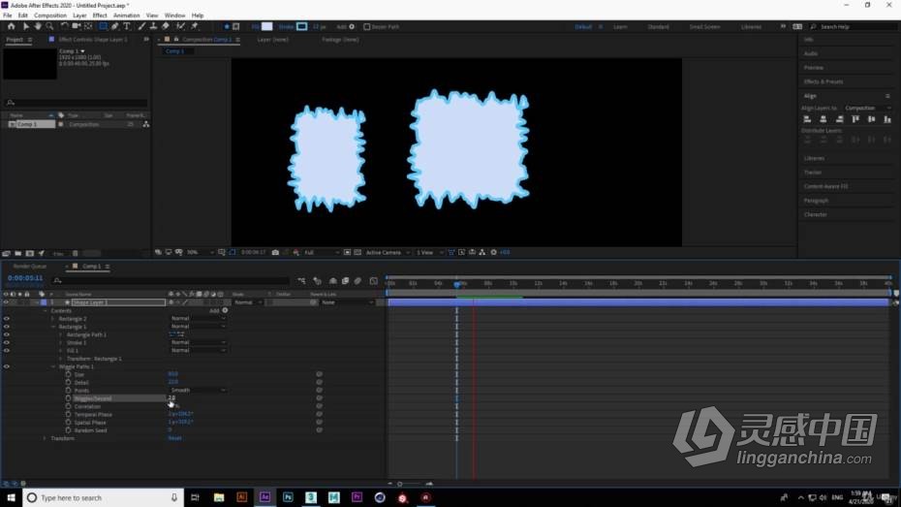Click the snapshot camera icon in viewer
Viewport: 901px width, 507px height.
[275, 252]
